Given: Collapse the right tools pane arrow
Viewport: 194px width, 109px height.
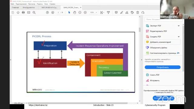Looking at the screenshot, I should pyautogui.click(x=142, y=60).
